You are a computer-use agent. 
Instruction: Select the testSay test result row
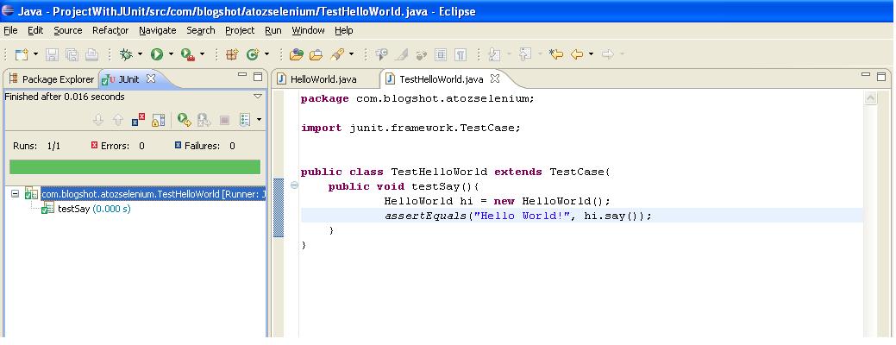86,209
